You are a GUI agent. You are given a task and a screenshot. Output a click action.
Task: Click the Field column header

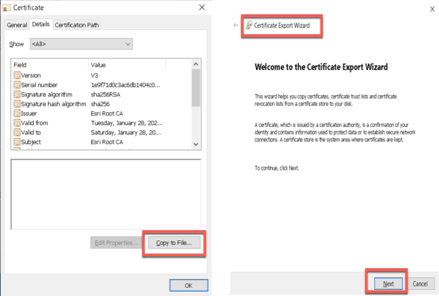tap(50, 64)
